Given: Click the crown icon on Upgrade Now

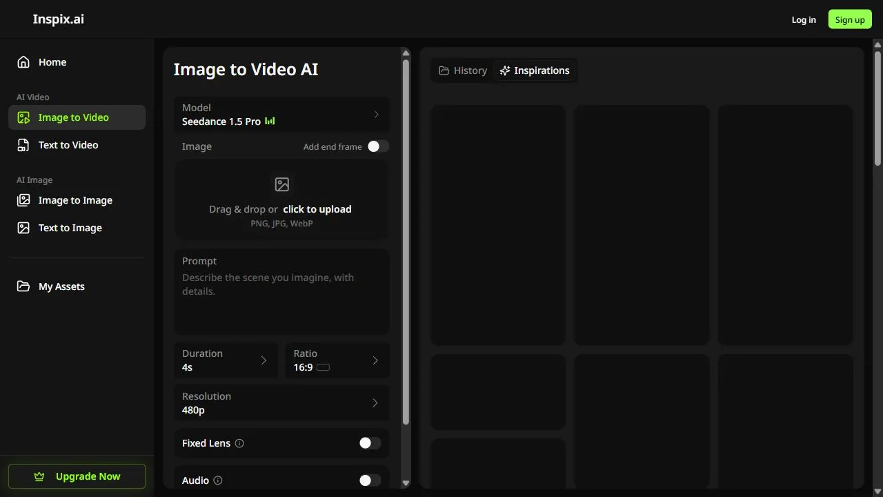Looking at the screenshot, I should pyautogui.click(x=39, y=476).
